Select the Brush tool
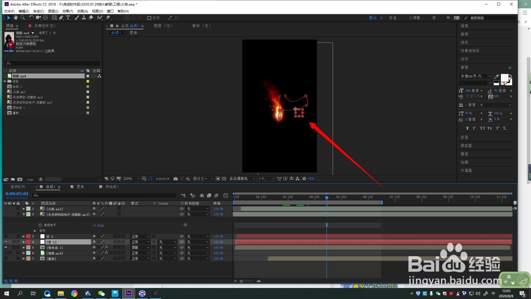 pyautogui.click(x=77, y=18)
